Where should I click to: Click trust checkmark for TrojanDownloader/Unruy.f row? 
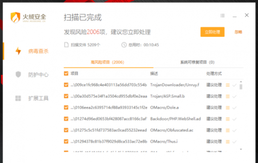[234, 85]
